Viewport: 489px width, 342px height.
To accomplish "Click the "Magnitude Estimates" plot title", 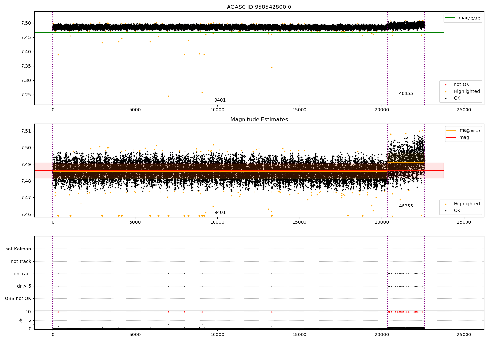I will tap(259, 120).
